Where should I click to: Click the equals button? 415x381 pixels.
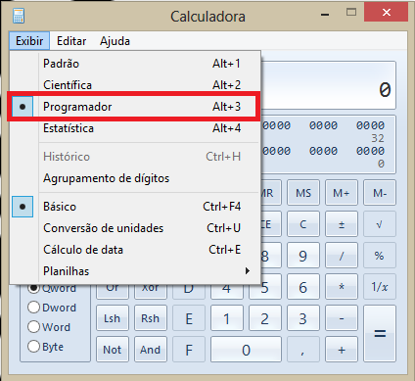380,334
